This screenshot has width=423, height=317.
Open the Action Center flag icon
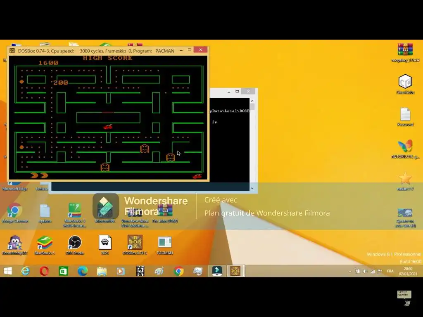380,271
